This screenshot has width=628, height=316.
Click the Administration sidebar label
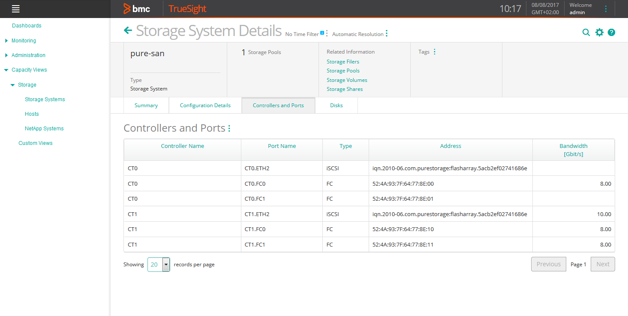[x=28, y=55]
